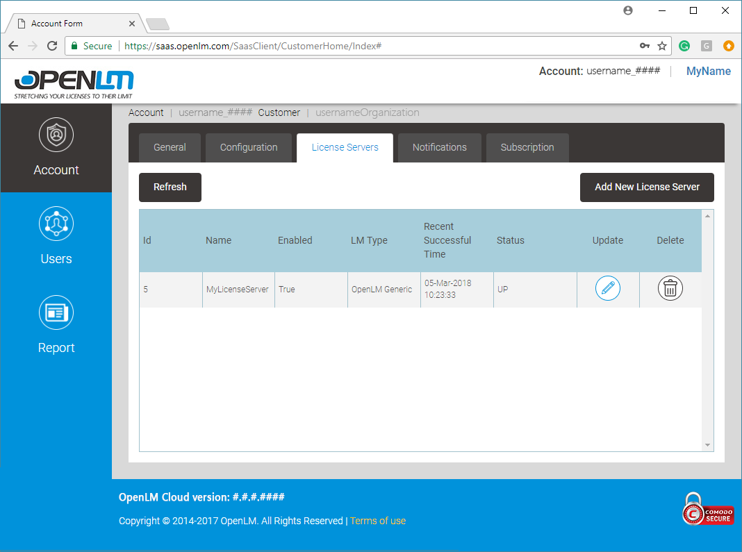Open the Account section in sidebar

pyautogui.click(x=56, y=148)
